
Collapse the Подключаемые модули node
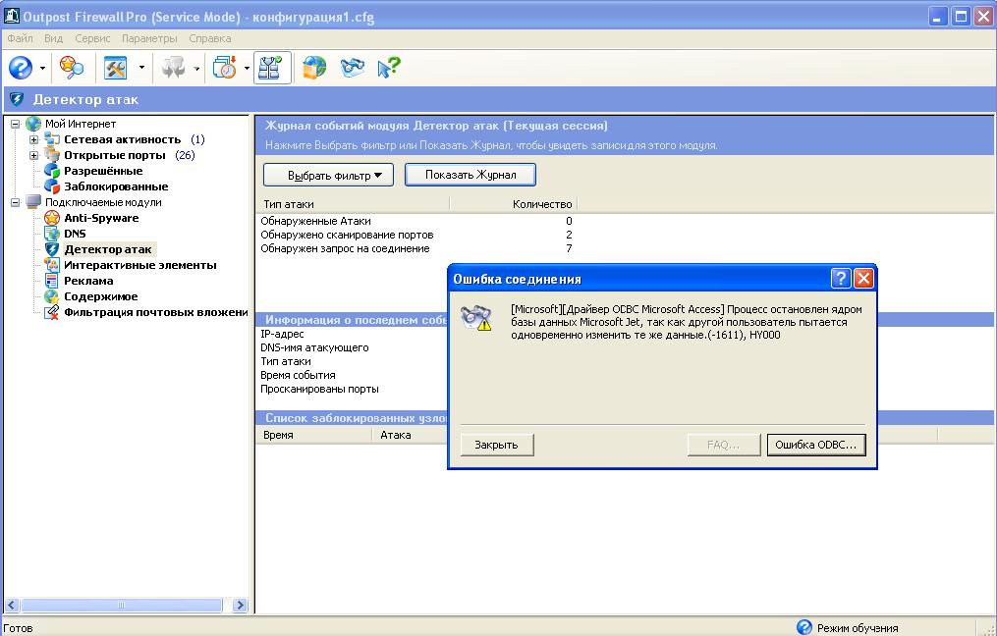[x=16, y=203]
